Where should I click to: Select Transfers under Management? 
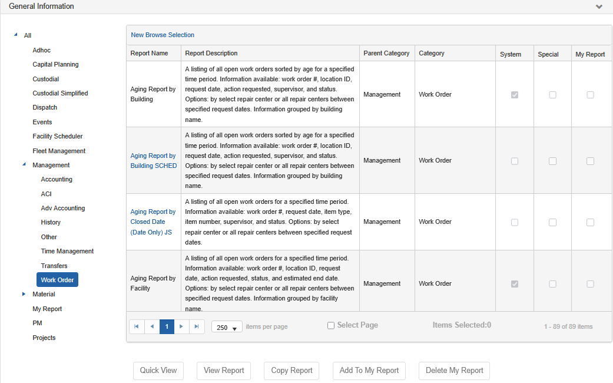tap(54, 266)
